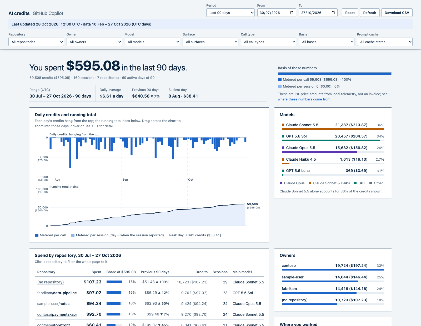This screenshot has height=326, width=421.
Task: Open the calendar picker in To date
Action: [333, 13]
